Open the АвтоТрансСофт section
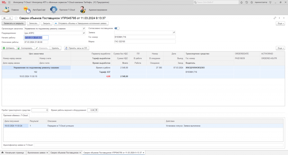 [x=34, y=10]
